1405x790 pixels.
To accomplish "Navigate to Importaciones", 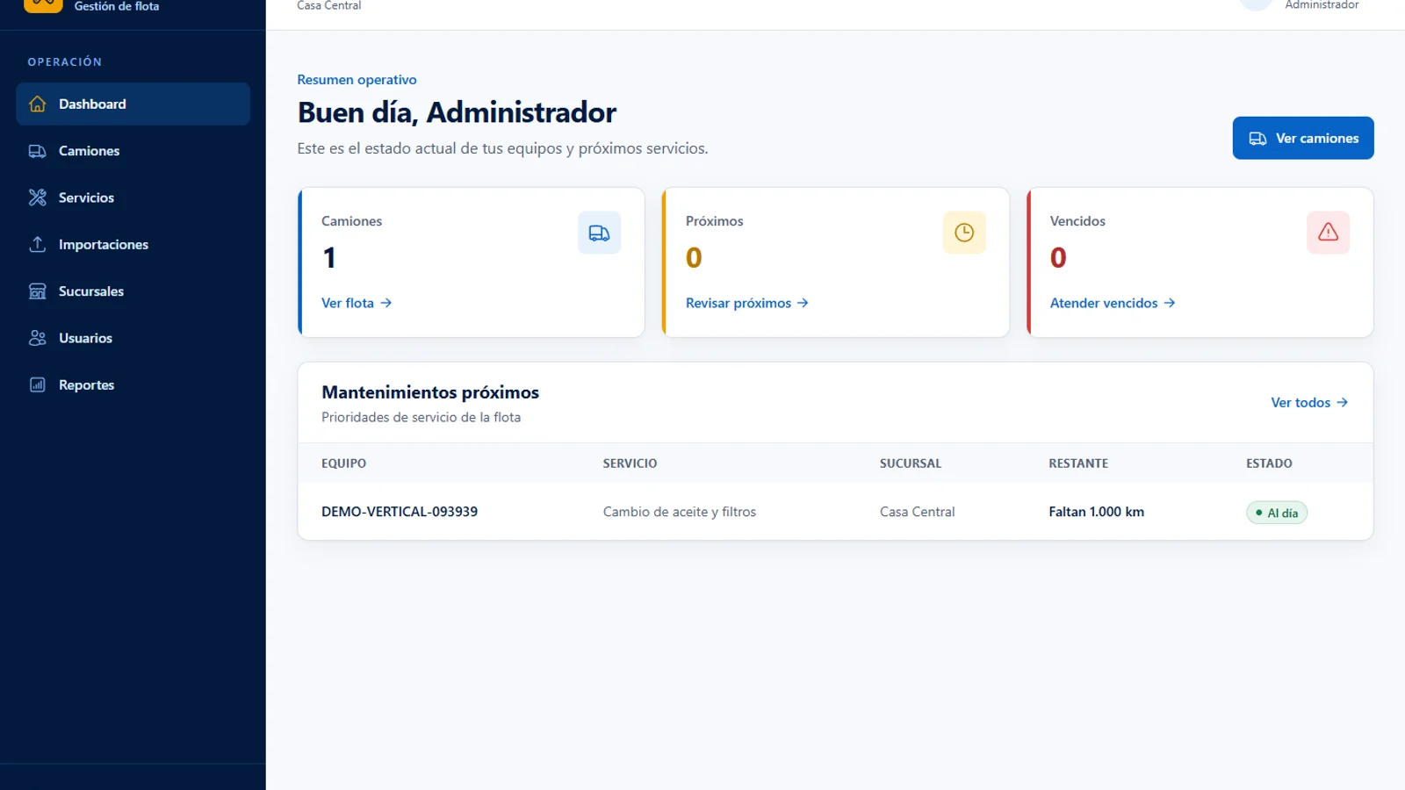I will (133, 244).
